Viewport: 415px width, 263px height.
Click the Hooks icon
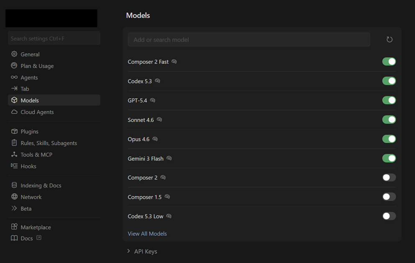point(14,166)
